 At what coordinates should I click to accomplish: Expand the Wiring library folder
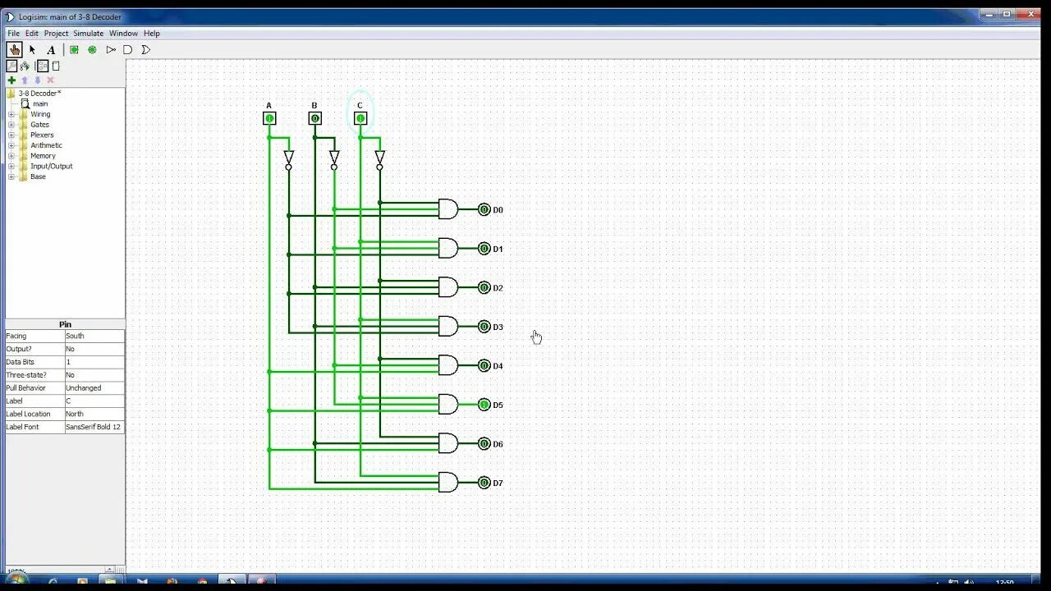[x=11, y=114]
